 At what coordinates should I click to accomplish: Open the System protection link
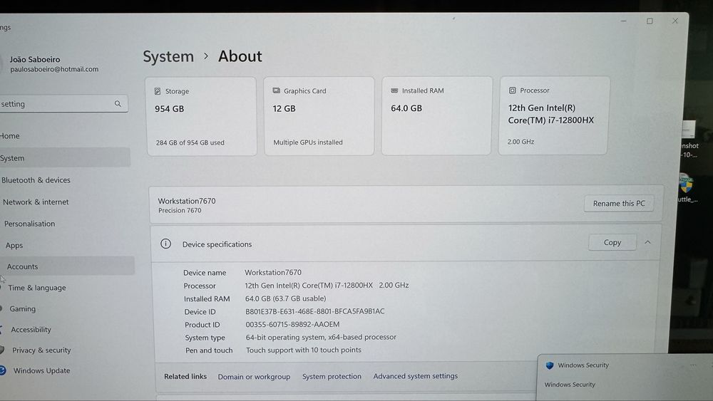click(332, 376)
